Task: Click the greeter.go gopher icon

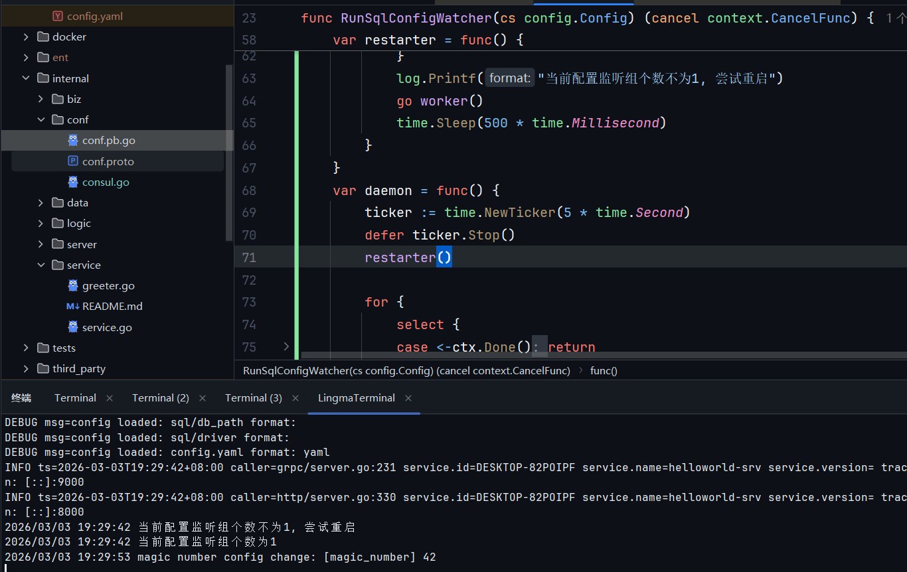Action: (73, 286)
